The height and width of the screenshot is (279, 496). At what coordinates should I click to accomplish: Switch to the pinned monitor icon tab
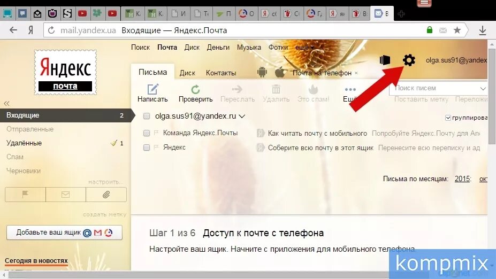pyautogui.click(x=7, y=13)
